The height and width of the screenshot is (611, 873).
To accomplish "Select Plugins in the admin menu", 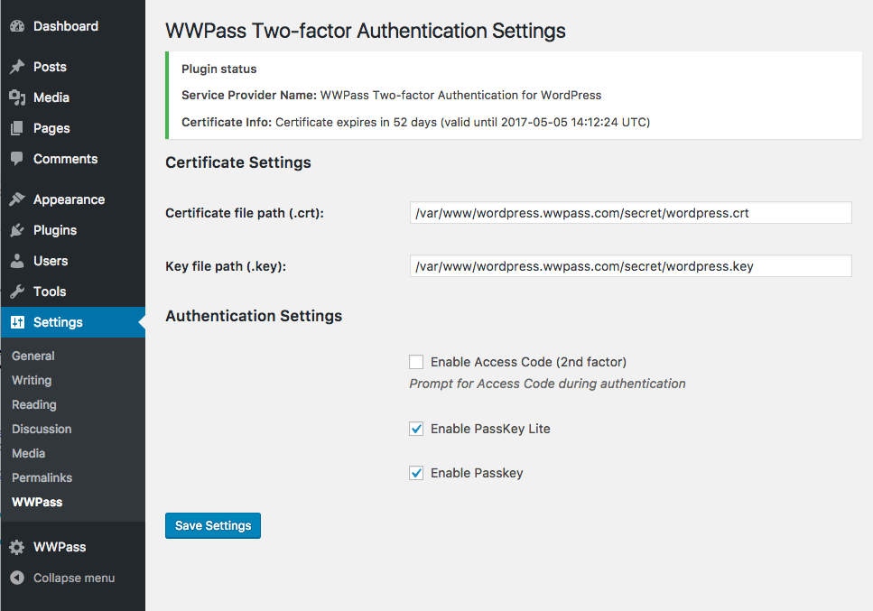I will pos(54,230).
